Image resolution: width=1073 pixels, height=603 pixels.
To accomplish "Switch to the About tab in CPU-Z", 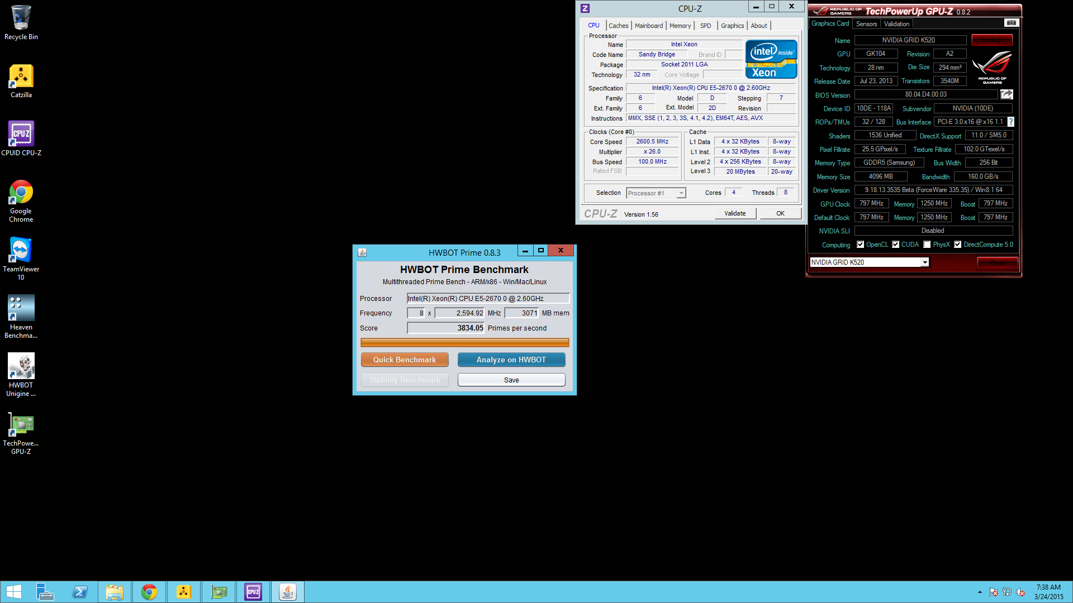I will coord(758,26).
